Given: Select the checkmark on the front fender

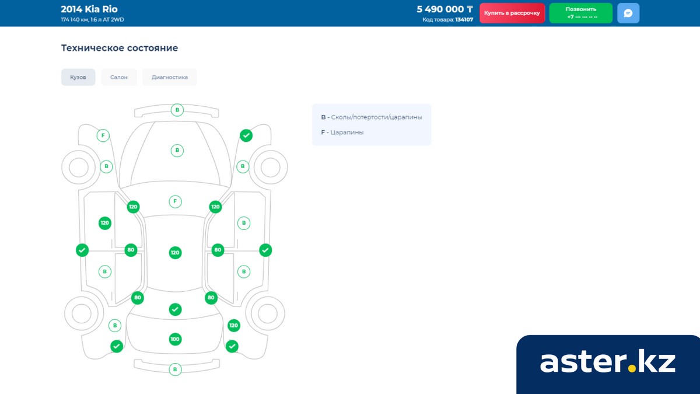Looking at the screenshot, I should coord(246,135).
